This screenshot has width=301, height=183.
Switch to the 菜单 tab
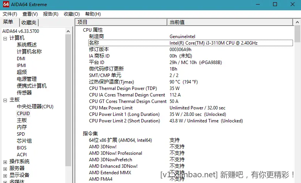pos(8,22)
